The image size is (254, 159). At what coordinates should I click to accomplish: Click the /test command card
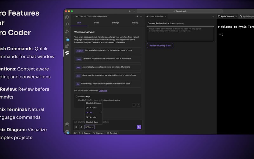tap(108, 67)
